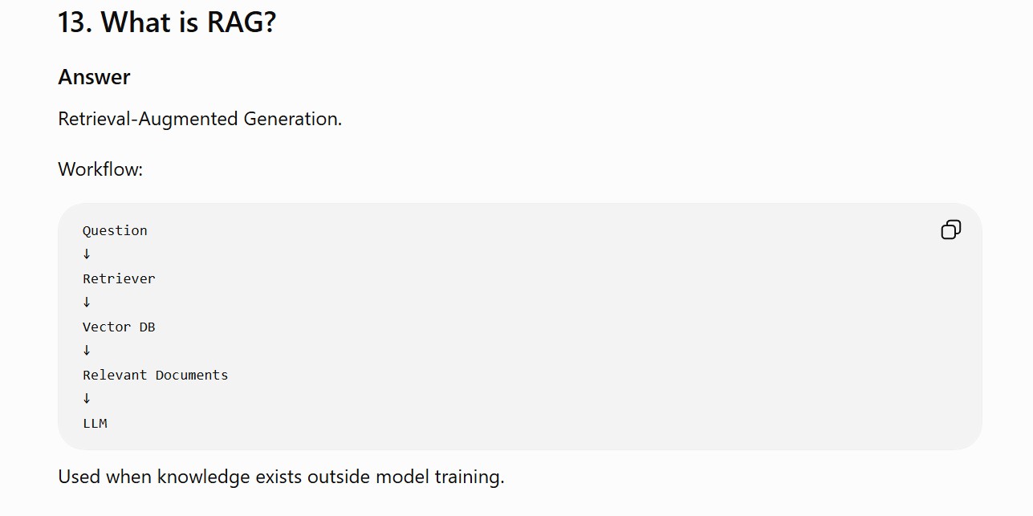Click the arrow below 'Retriever'
1033x516 pixels.
(87, 303)
